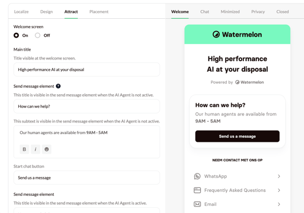The width and height of the screenshot is (304, 213).
Task: Select the Off radio button
Action: click(38, 35)
